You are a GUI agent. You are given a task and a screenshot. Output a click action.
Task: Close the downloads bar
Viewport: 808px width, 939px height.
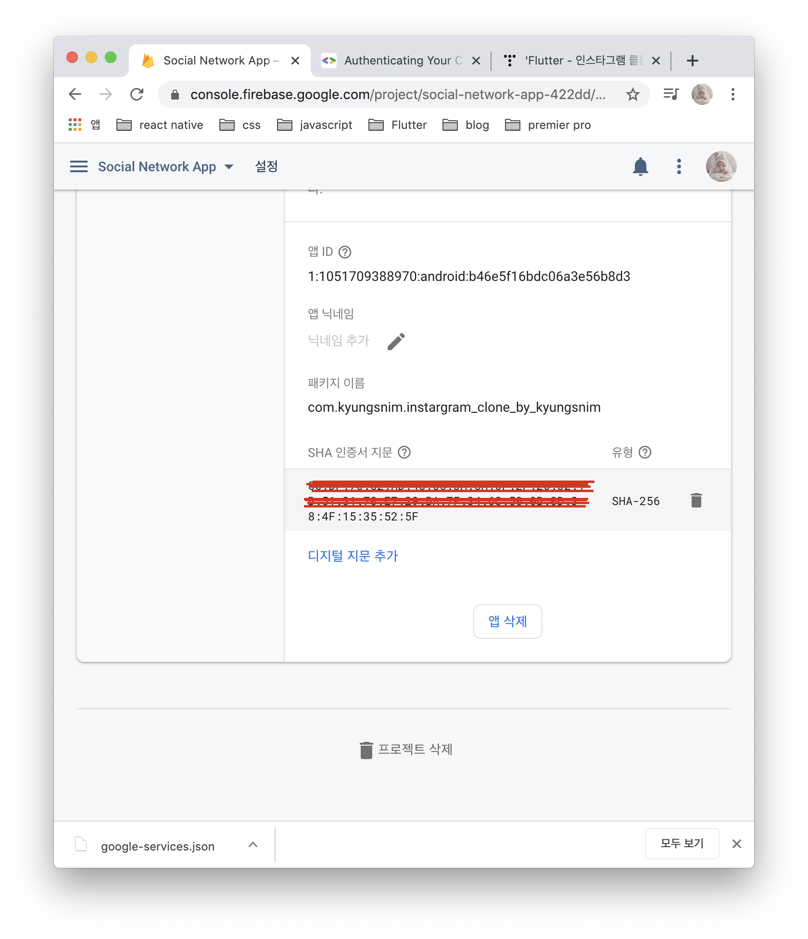click(736, 844)
